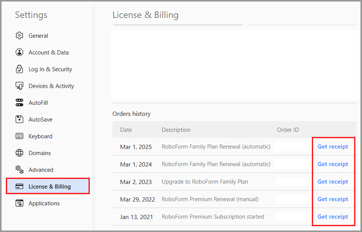The height and width of the screenshot is (232, 362).
Task: Click 'Upgrade to RoboForm Family Plan' description
Action: (205, 182)
